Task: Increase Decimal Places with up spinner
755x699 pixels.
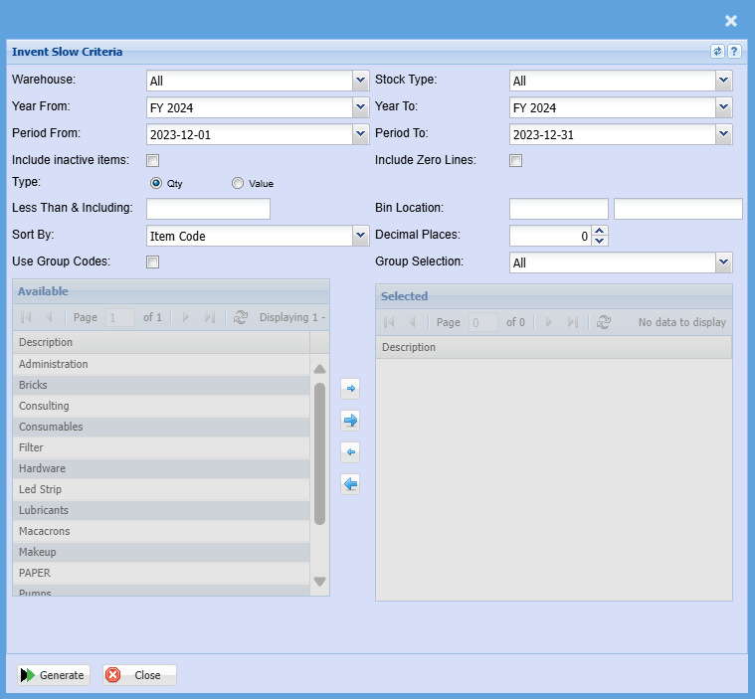Action: click(599, 231)
